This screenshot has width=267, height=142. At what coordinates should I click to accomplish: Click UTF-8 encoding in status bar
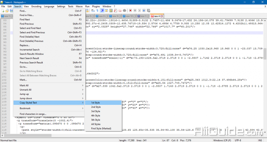pyautogui.click(x=238, y=140)
